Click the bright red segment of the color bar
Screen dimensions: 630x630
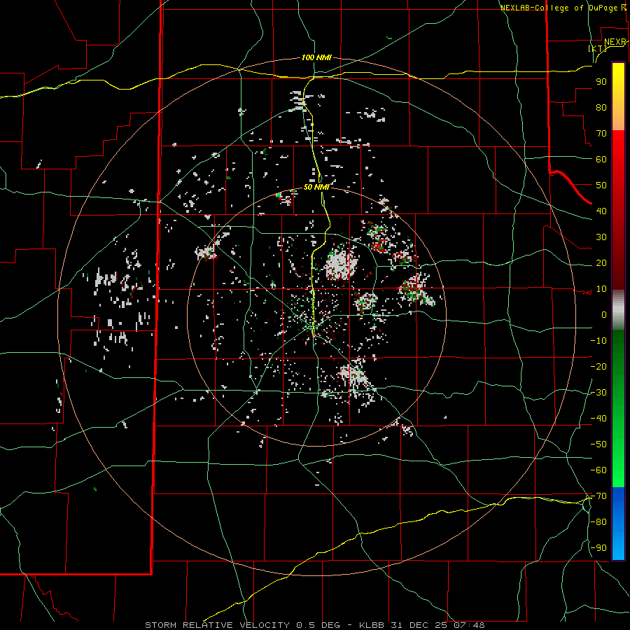[x=618, y=147]
